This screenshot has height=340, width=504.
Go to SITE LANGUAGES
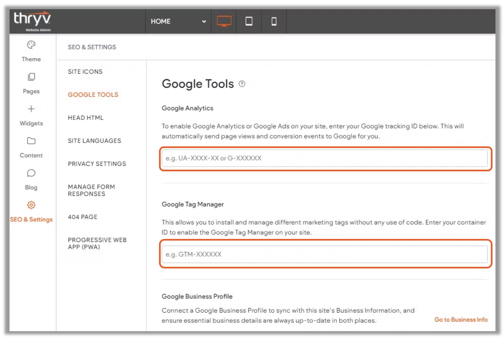point(95,140)
